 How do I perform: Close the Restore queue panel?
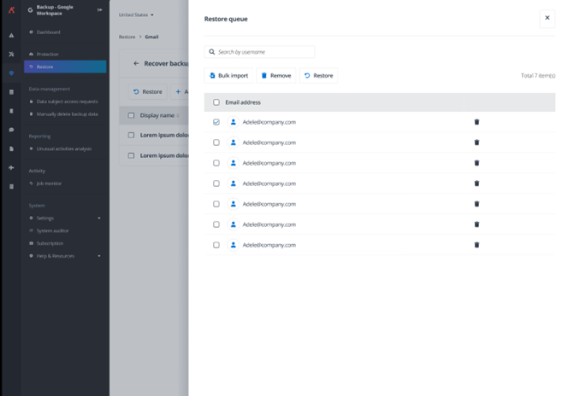coord(547,18)
